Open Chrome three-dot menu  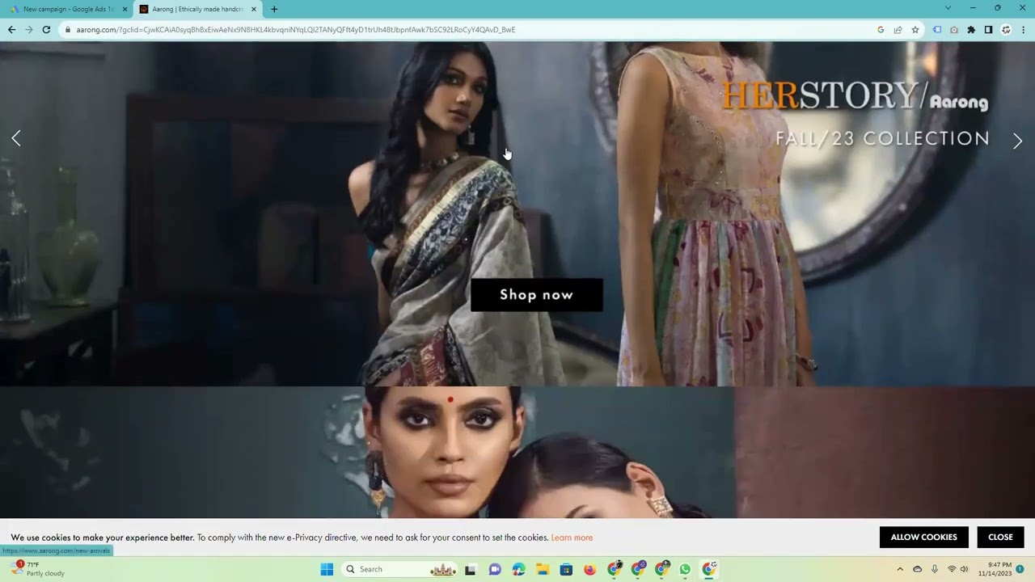[1023, 30]
